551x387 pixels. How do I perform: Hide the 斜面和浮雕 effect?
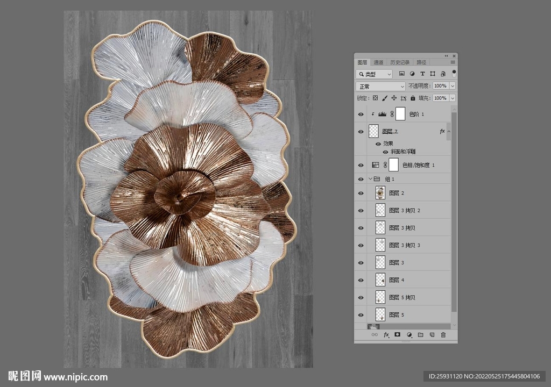pos(385,152)
